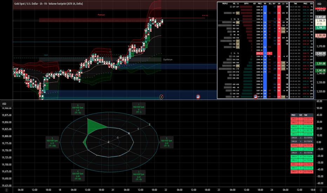327x193 pixels.
Task: Click the 3,343.38 price label
Action: [x=321, y=70]
